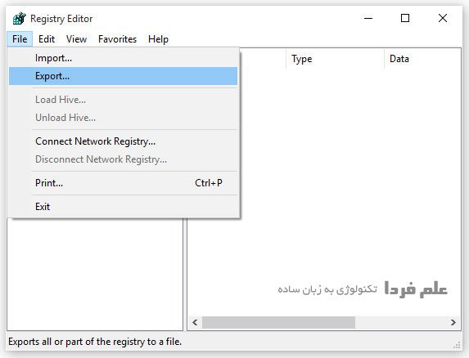Open the Favorites menu
The height and width of the screenshot is (358, 469).
click(117, 39)
